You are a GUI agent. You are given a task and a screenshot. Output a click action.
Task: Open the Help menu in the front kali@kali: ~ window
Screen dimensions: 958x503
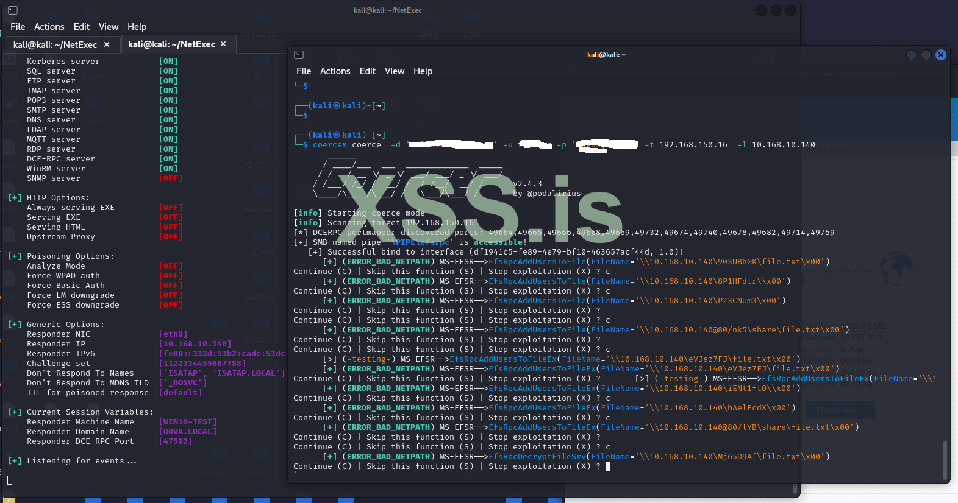[x=423, y=71]
